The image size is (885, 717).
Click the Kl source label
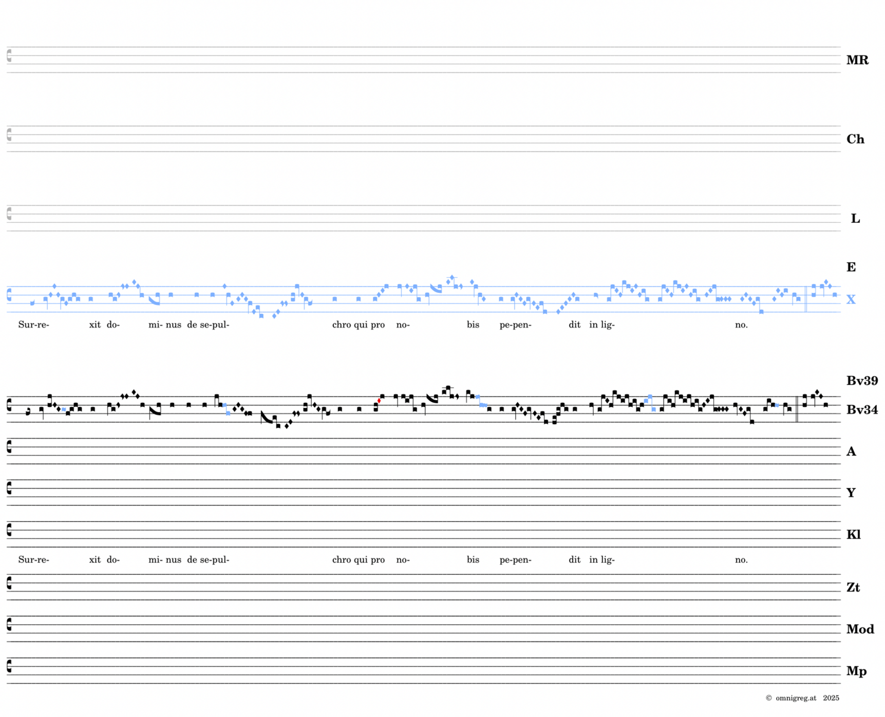pyautogui.click(x=853, y=535)
